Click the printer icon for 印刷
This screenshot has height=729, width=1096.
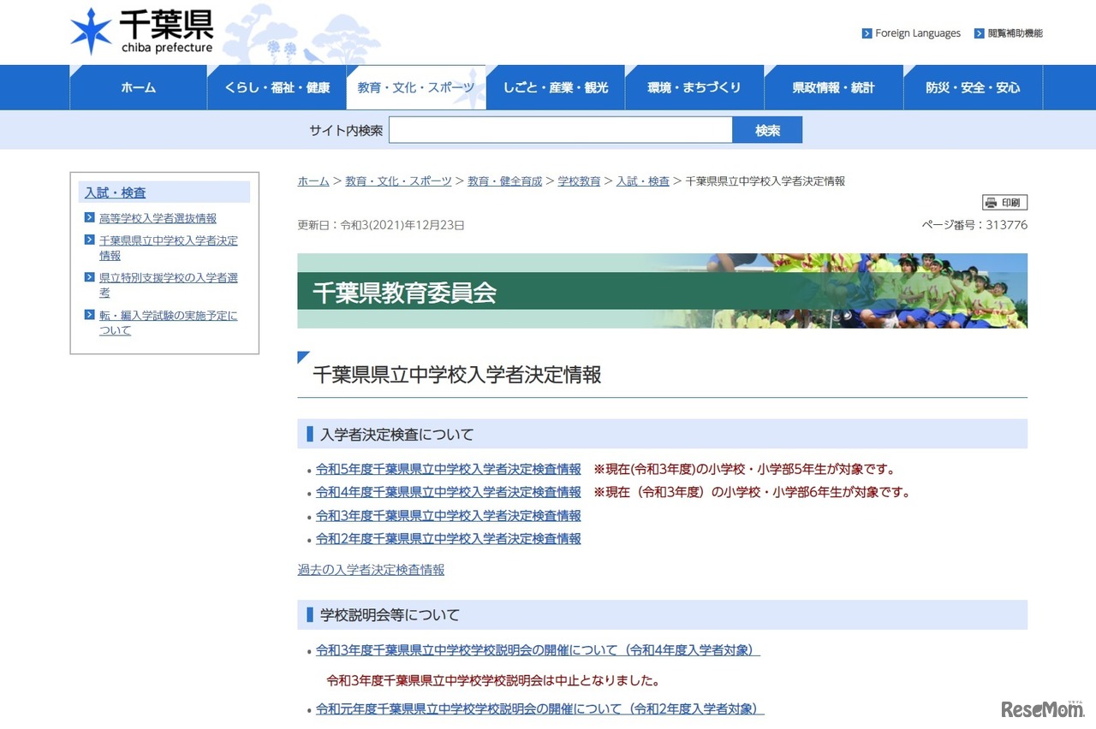[992, 203]
